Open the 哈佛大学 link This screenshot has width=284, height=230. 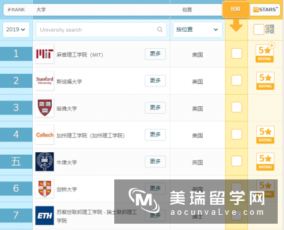pos(67,109)
